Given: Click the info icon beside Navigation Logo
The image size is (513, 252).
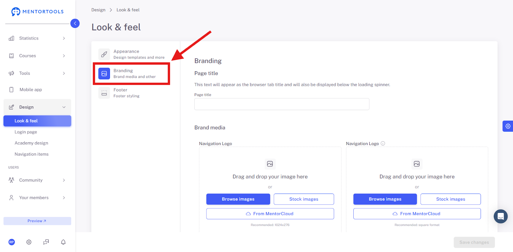Looking at the screenshot, I should [383, 143].
